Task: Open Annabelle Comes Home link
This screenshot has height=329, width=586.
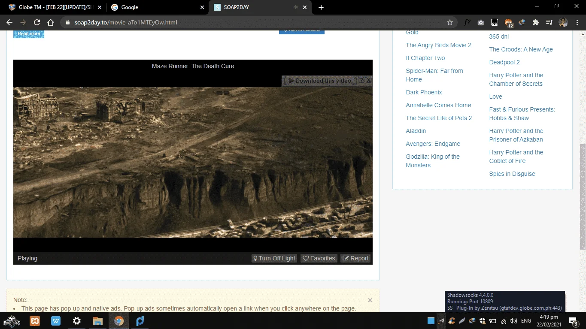Action: pyautogui.click(x=438, y=105)
